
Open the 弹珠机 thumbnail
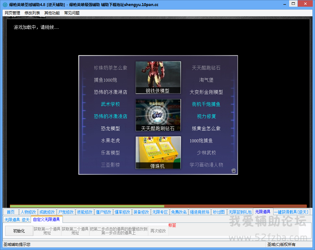point(158,153)
